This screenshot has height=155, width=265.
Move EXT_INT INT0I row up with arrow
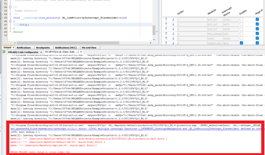click(166, 20)
